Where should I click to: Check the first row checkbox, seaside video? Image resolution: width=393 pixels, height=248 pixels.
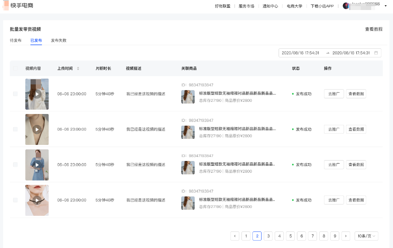pyautogui.click(x=15, y=94)
